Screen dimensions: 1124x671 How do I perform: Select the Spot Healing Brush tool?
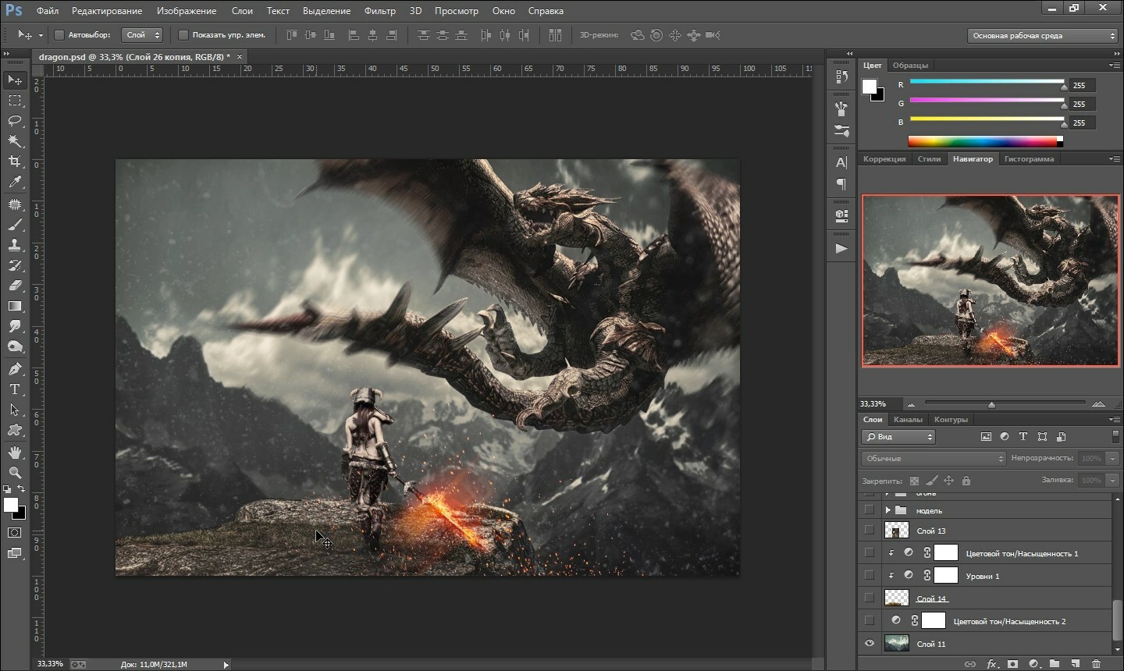15,204
